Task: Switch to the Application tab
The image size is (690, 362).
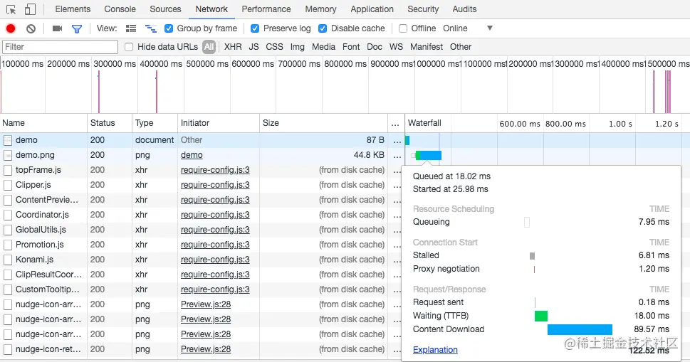Action: 372,9
